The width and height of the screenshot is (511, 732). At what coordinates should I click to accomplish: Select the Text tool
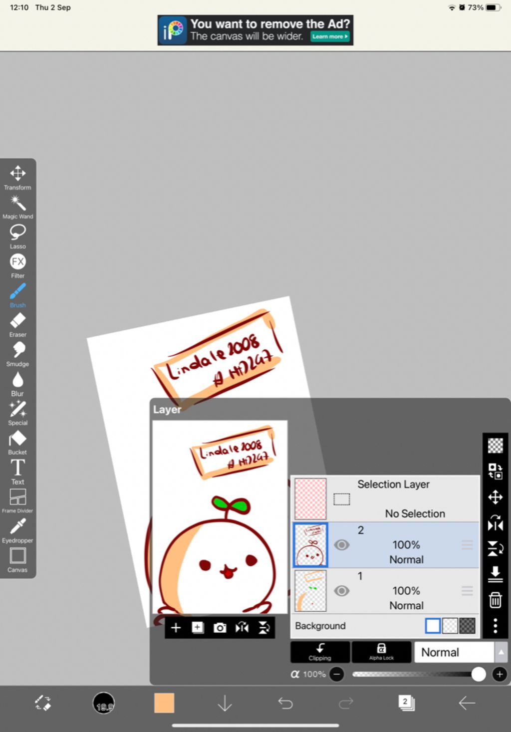[18, 472]
